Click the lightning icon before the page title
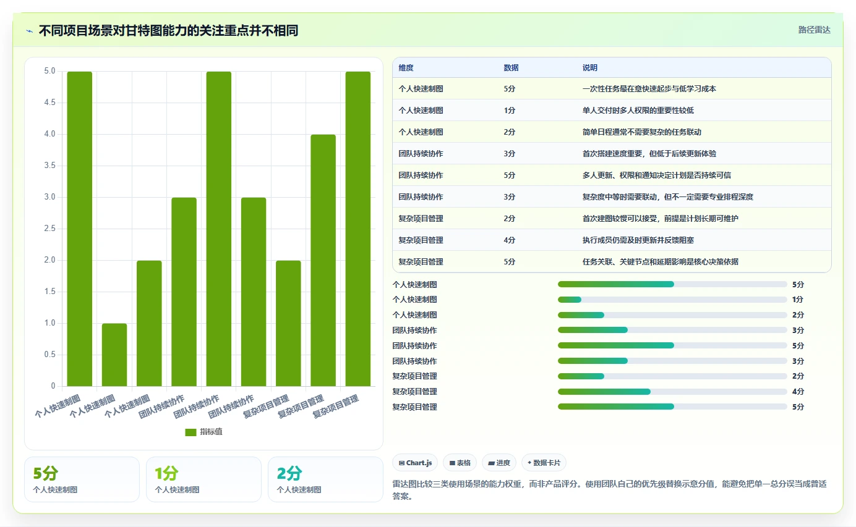This screenshot has width=856, height=527. tap(30, 30)
